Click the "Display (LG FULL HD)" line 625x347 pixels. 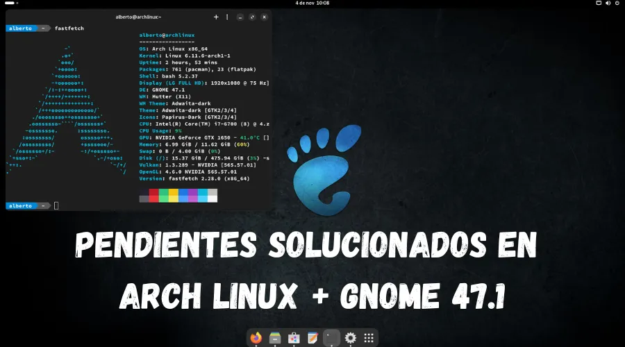pos(204,83)
